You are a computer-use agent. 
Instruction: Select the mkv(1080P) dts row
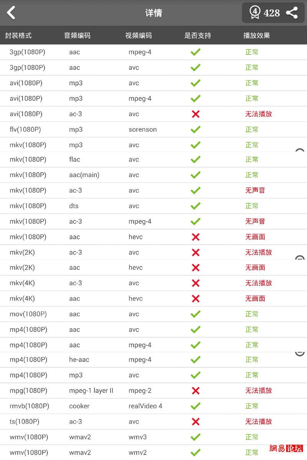coord(153,206)
